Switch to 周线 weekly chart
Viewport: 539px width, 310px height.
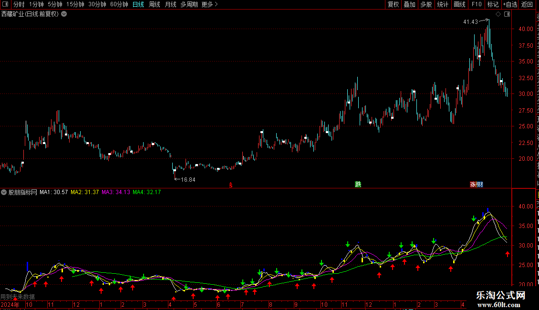point(155,4)
